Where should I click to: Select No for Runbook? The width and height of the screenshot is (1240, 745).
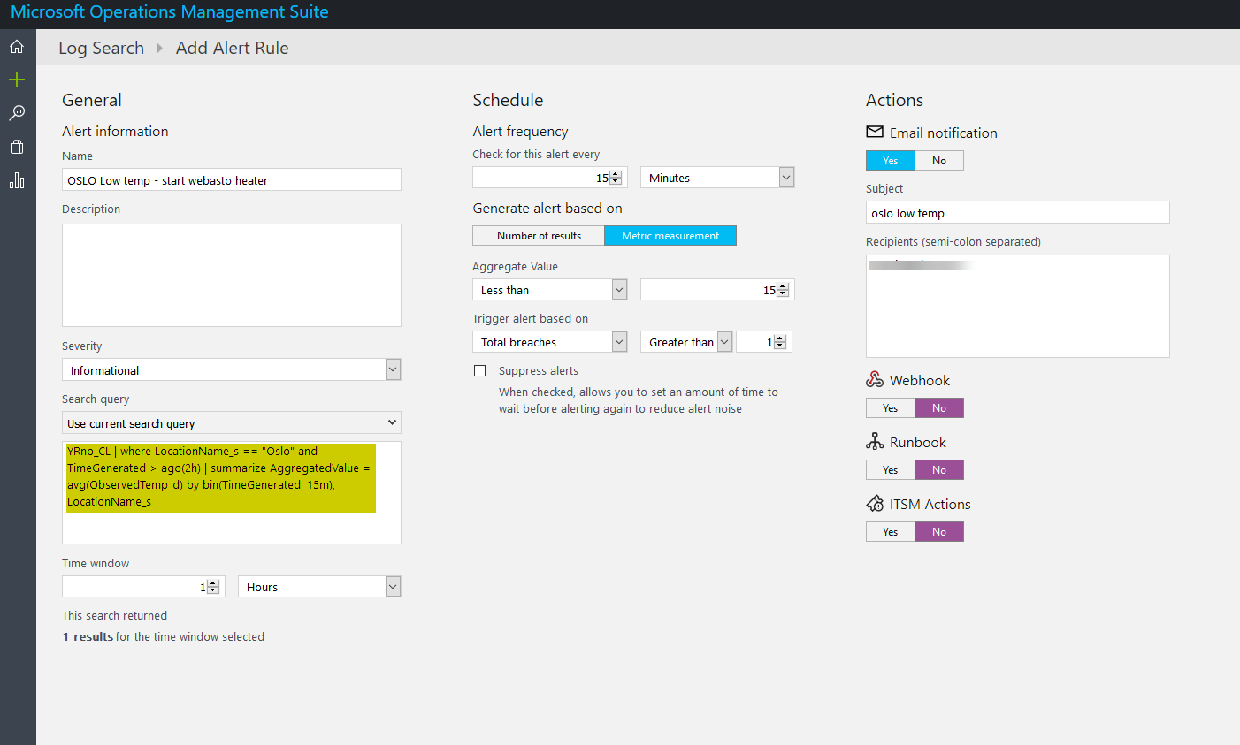tap(939, 469)
